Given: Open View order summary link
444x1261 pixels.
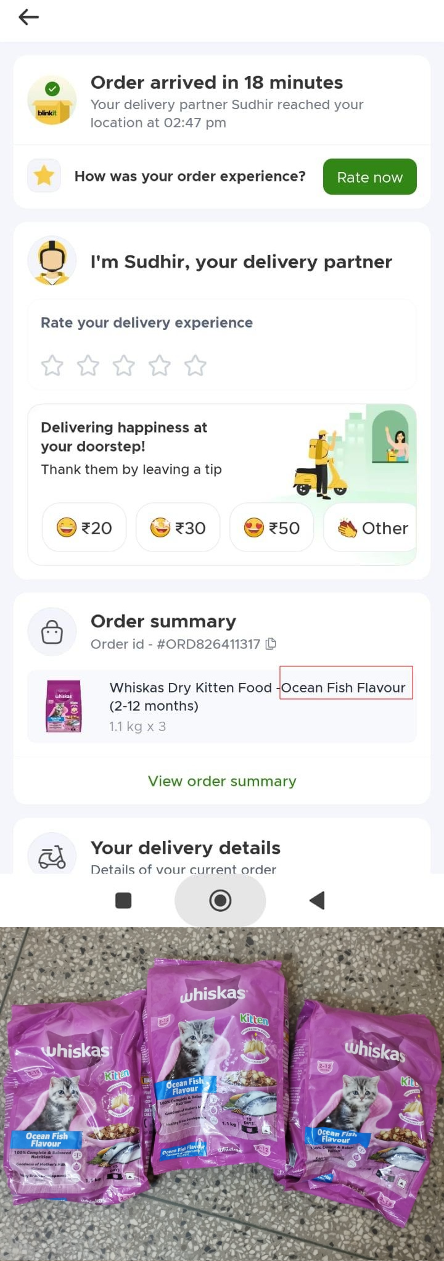Looking at the screenshot, I should pos(222,781).
